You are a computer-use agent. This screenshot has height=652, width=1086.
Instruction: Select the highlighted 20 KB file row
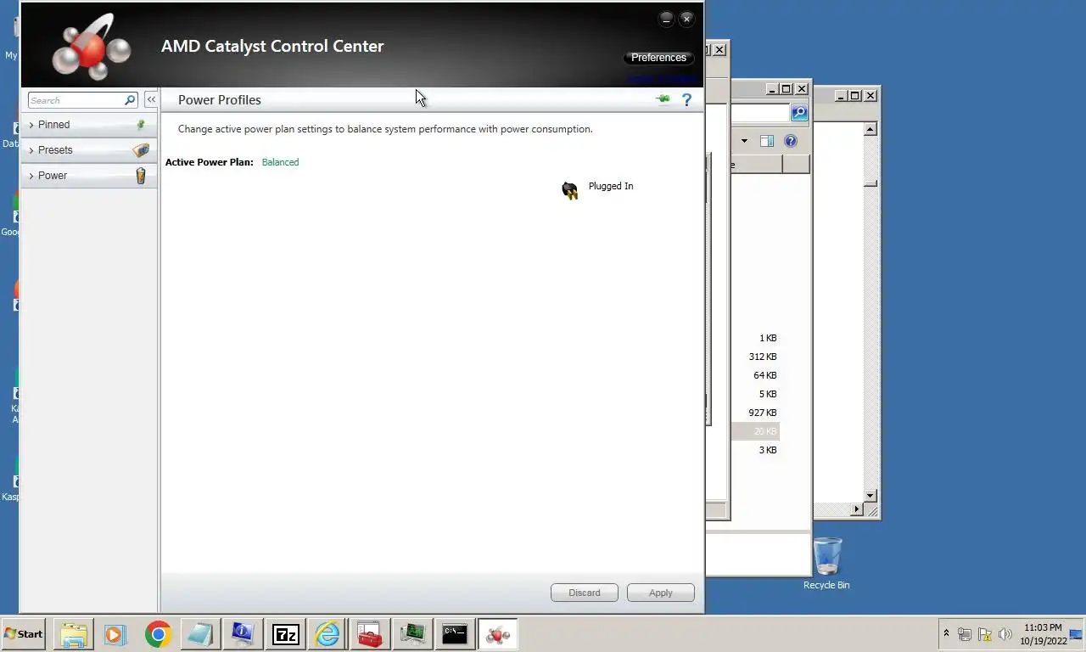pyautogui.click(x=755, y=431)
